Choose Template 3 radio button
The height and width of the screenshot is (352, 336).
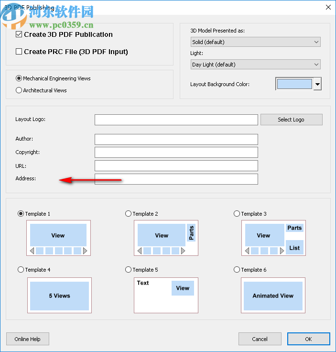(237, 213)
